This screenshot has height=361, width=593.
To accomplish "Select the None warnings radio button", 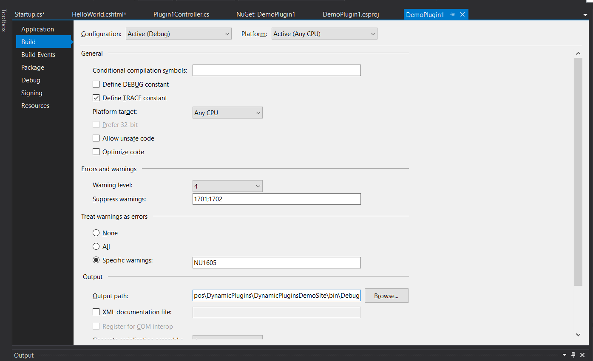I will click(x=96, y=233).
